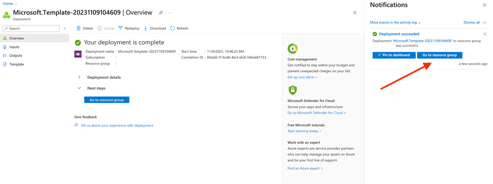Open the ellipsis more options menu
Viewport: 493px width, 184px height.
point(169,13)
